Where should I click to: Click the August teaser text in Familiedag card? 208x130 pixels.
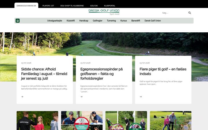[44, 88]
